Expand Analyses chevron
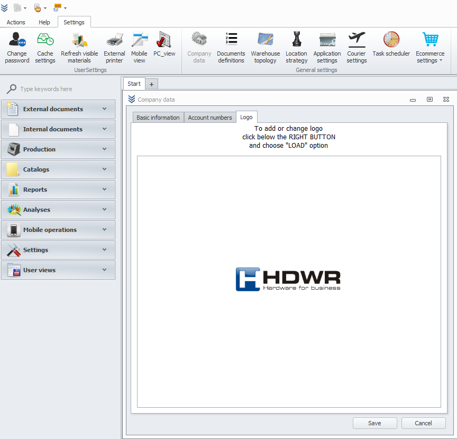The height and width of the screenshot is (439, 457). 104,210
